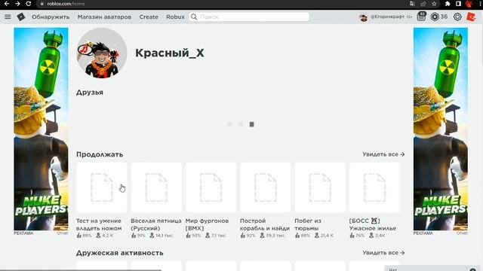
Task: Click the Поиск search field
Action: pyautogui.click(x=249, y=17)
